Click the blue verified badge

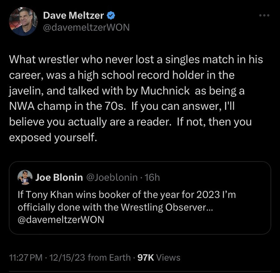pos(111,16)
